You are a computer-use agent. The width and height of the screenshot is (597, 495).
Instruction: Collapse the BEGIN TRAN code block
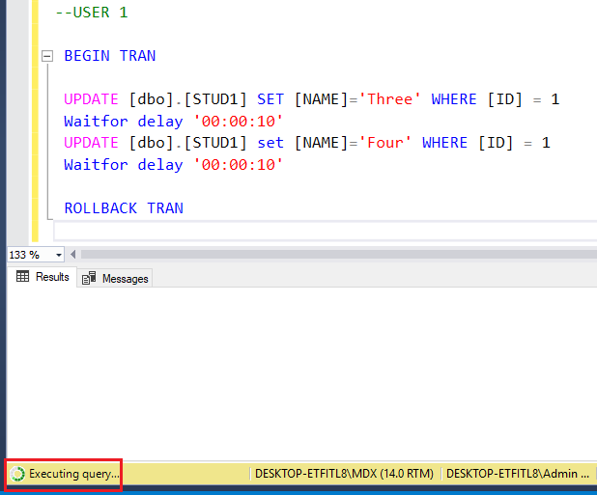(x=47, y=56)
